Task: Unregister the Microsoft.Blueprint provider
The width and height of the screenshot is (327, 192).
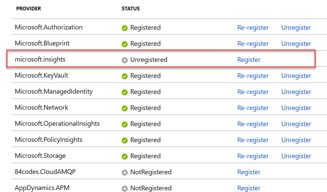Action: click(296, 43)
